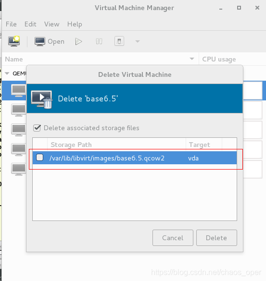Select the fifth VM monitor icon in list
266x281 pixels.
pos(19,169)
